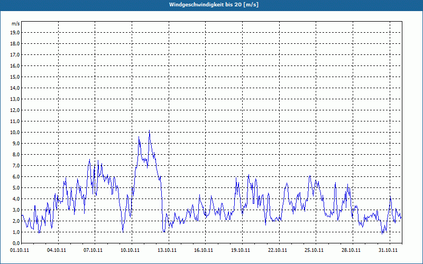Click the 4,0 y-axis label

pyautogui.click(x=16, y=199)
